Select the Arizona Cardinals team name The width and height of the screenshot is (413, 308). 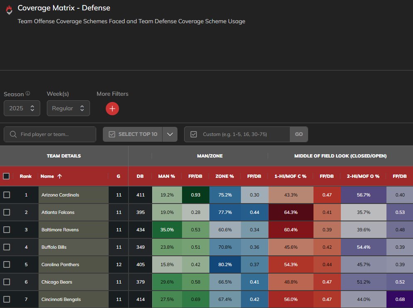pos(60,195)
